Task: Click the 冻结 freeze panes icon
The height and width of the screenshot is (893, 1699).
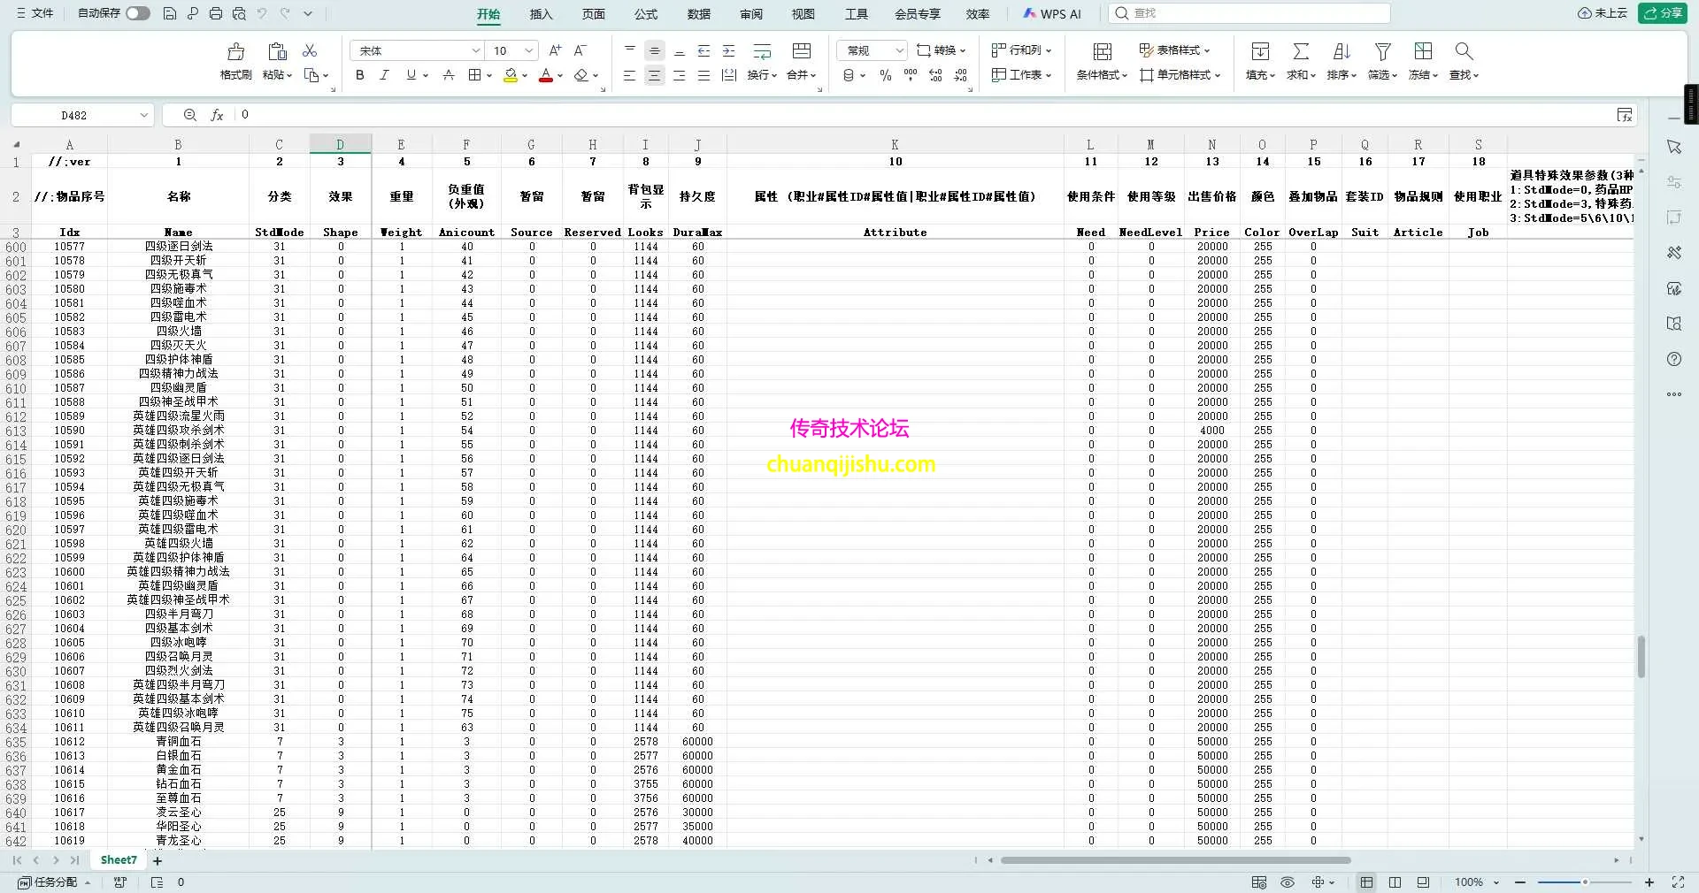Action: point(1423,51)
